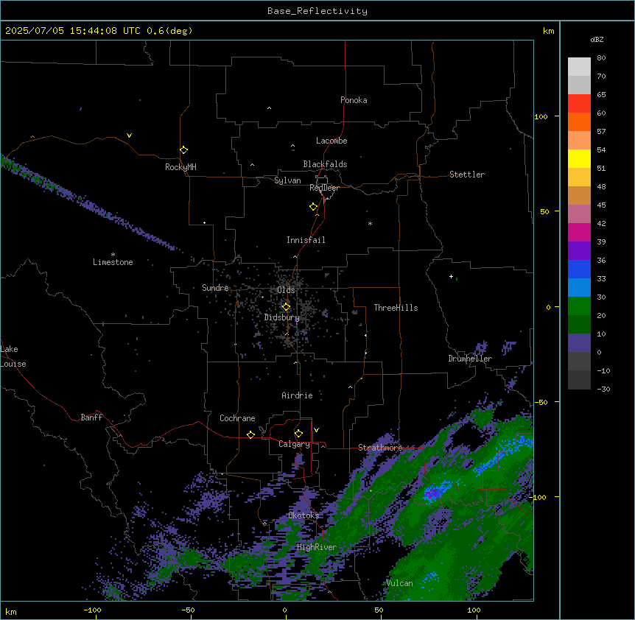
Task: Click the yellow V marker northwest of RockyMH
Action: (129, 135)
